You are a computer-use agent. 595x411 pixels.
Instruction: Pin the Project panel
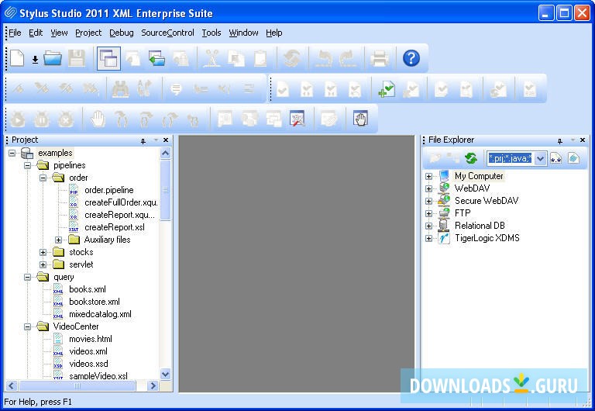point(143,141)
